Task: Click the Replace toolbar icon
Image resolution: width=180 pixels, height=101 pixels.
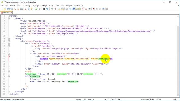Action: point(47,9)
